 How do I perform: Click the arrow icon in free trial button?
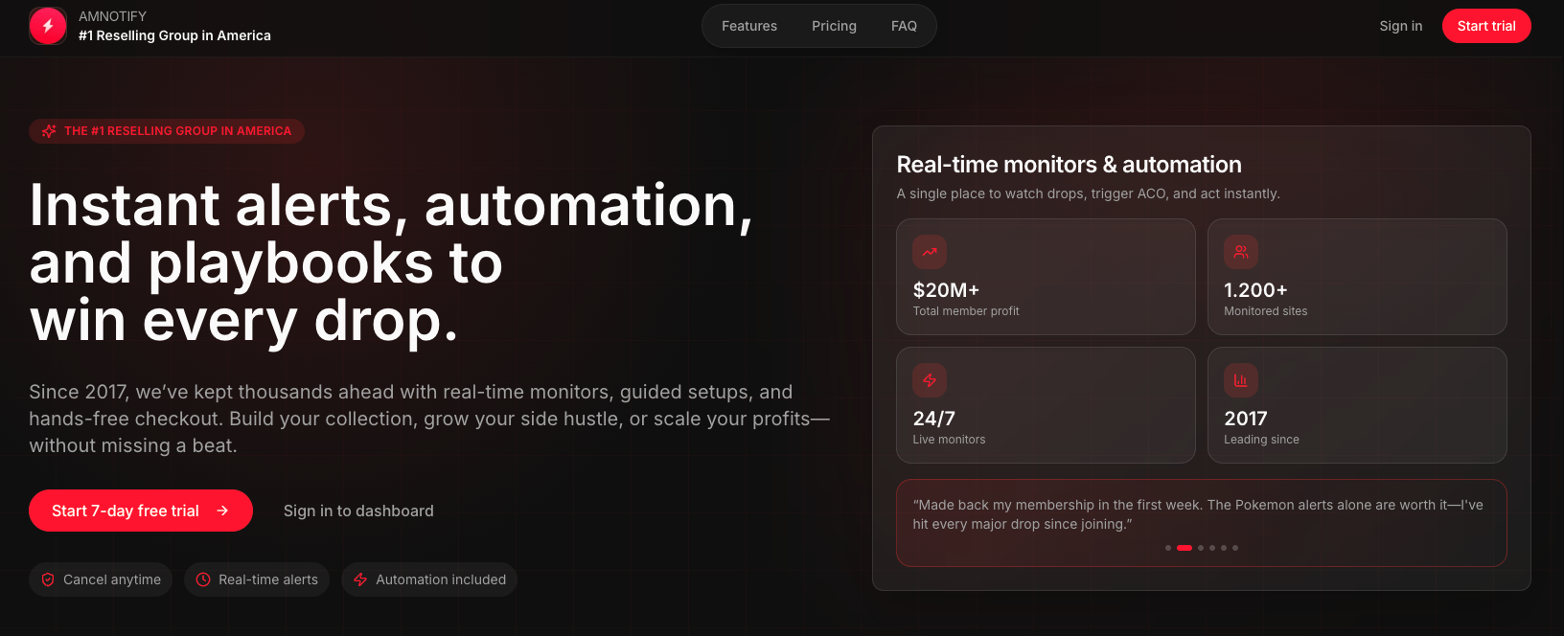pos(222,511)
